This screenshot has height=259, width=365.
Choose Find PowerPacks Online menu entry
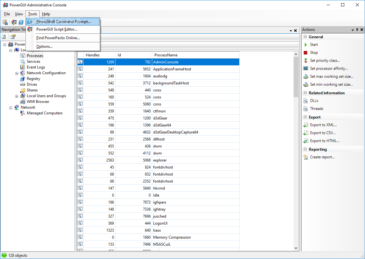[x=63, y=38]
